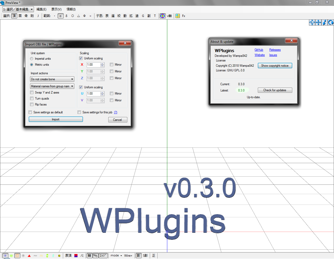Viewport: 334px width, 259px height.
Task: Choose the circle range selector
Action: [x=73, y=16]
